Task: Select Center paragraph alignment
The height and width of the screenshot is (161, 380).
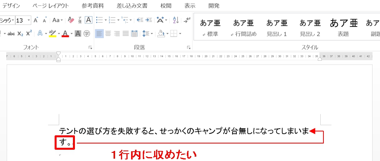Action: coord(108,33)
